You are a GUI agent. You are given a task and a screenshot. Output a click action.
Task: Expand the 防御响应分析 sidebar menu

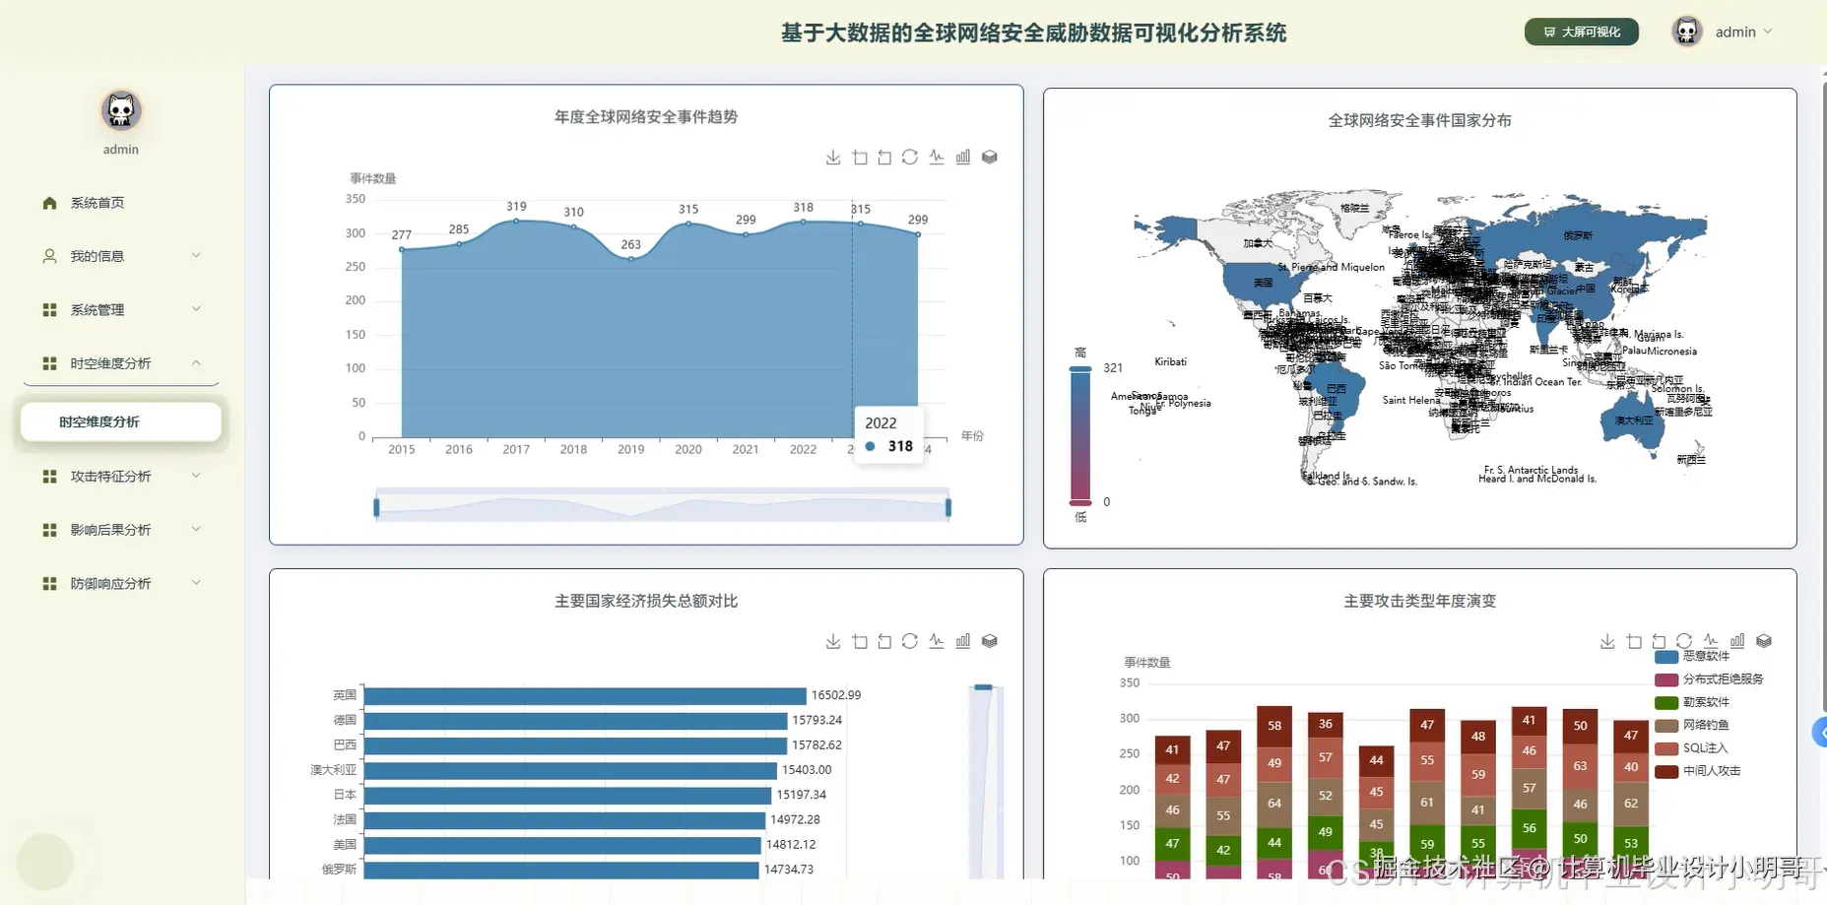121,584
